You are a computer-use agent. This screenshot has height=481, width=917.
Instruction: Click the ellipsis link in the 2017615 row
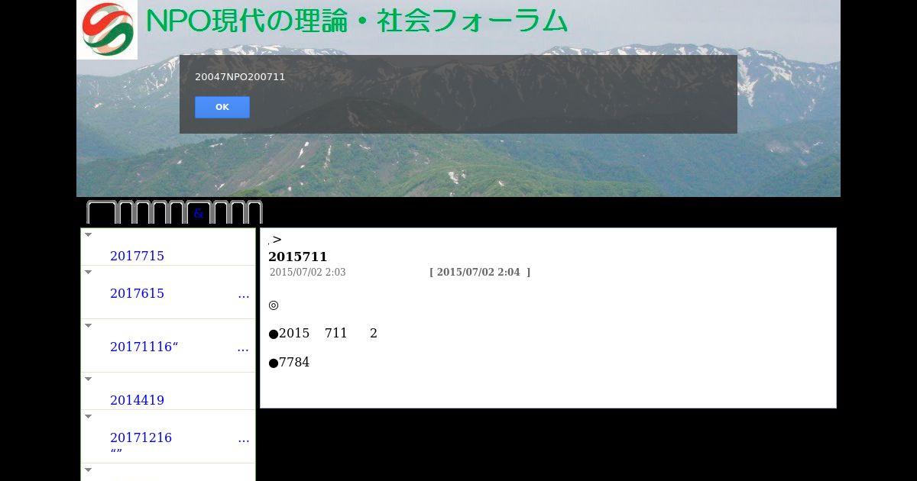click(244, 294)
